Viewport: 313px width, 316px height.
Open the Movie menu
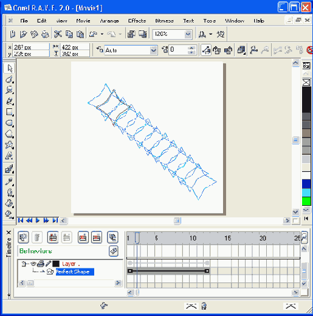[x=83, y=21]
